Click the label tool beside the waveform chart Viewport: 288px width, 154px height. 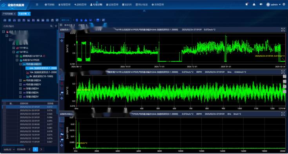pos(62,93)
